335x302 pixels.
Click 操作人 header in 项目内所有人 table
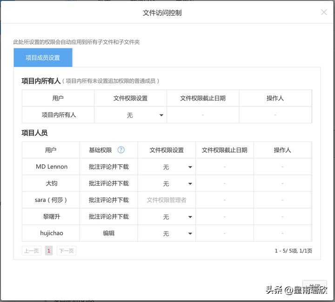[x=275, y=98]
